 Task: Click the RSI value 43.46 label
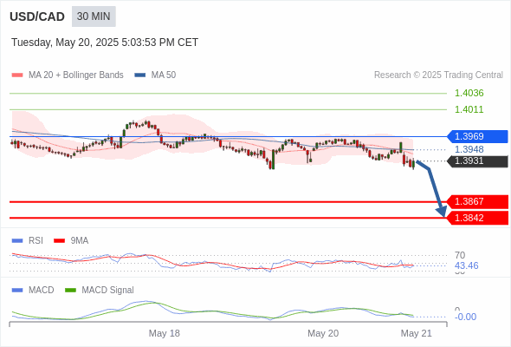click(x=466, y=265)
